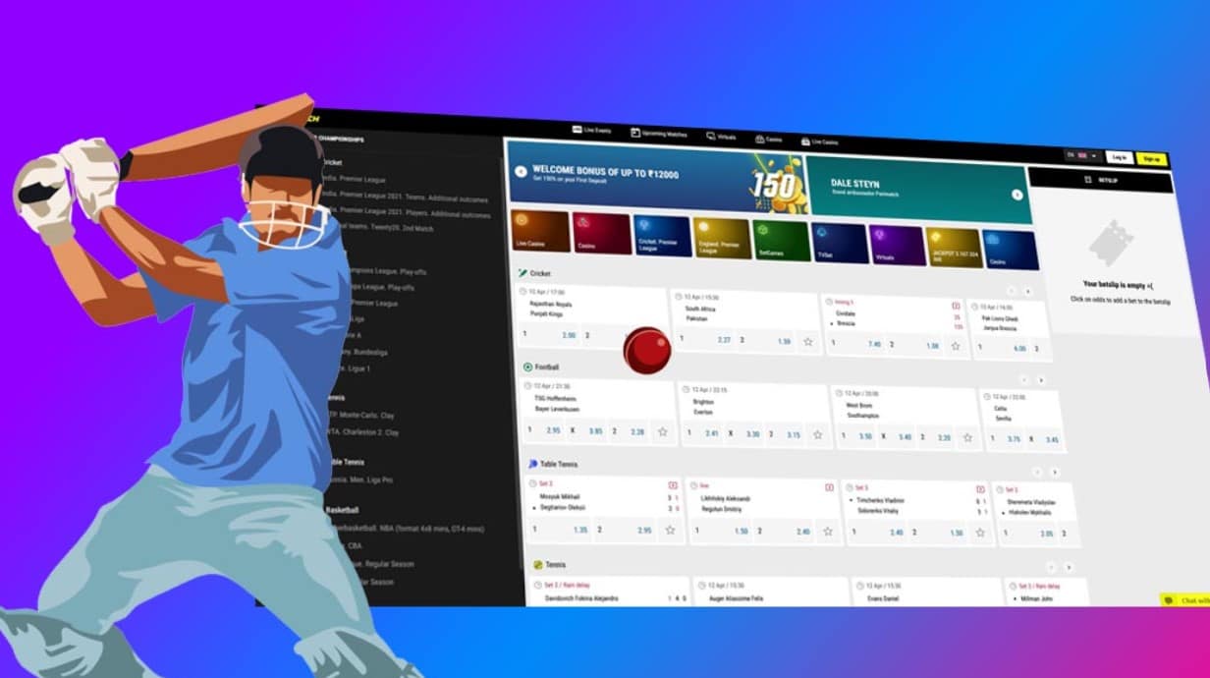Favorite the Cricket live innings match
The width and height of the screenshot is (1210, 678).
click(x=955, y=346)
